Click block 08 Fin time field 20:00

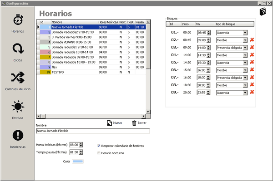204,85
